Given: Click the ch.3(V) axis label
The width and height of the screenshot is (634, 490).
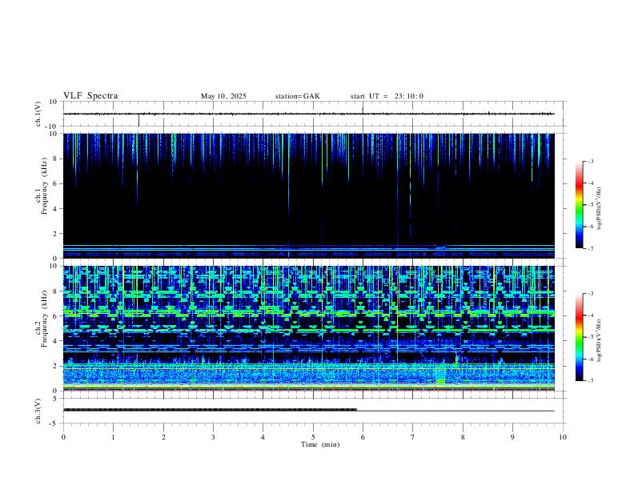Looking at the screenshot, I should tap(38, 411).
